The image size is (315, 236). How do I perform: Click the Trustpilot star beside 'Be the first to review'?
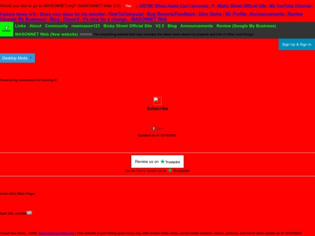pos(170,170)
